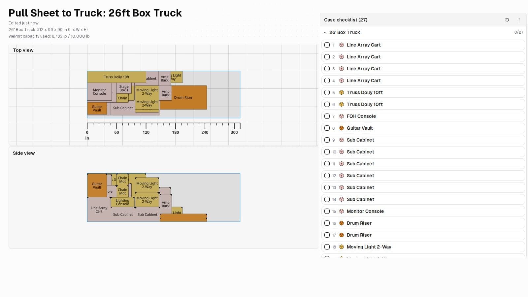Click the 'Side view' label

tap(24, 153)
